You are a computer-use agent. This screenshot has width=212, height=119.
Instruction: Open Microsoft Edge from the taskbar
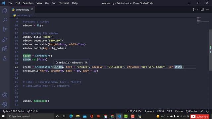tap(71, 116)
